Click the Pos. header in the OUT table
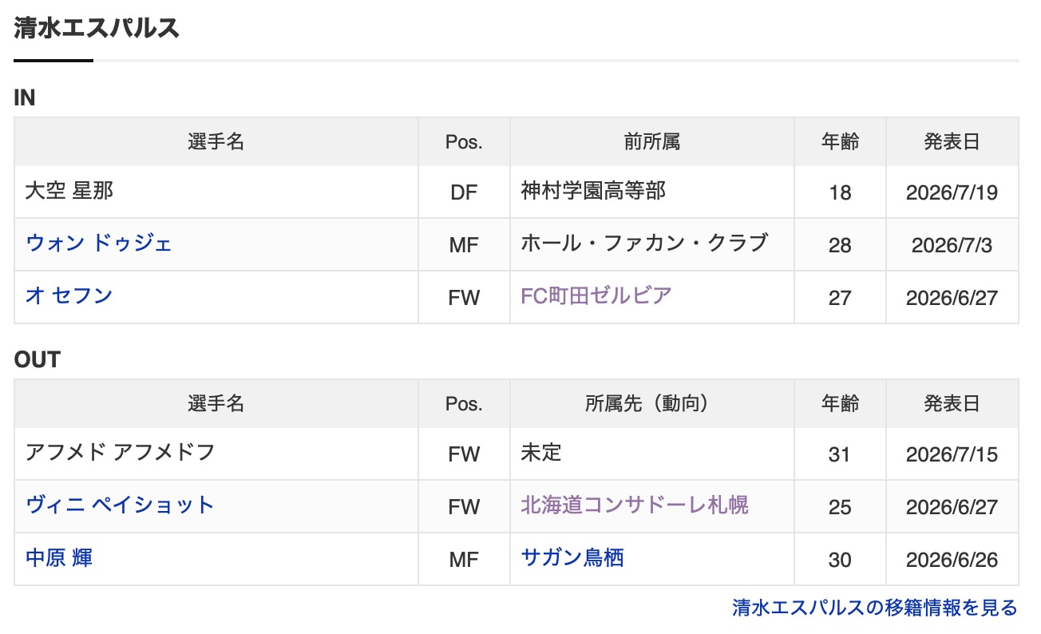The image size is (1041, 634). 464,404
